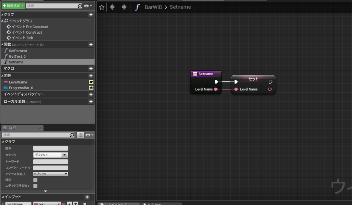
Task: Click the コンパクトノード title field
Action: [x=51, y=168]
